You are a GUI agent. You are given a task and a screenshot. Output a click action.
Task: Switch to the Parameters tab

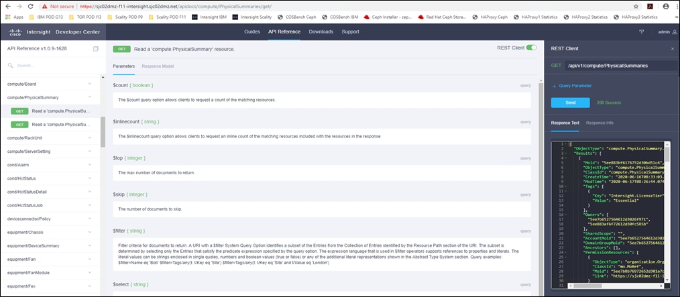[123, 66]
